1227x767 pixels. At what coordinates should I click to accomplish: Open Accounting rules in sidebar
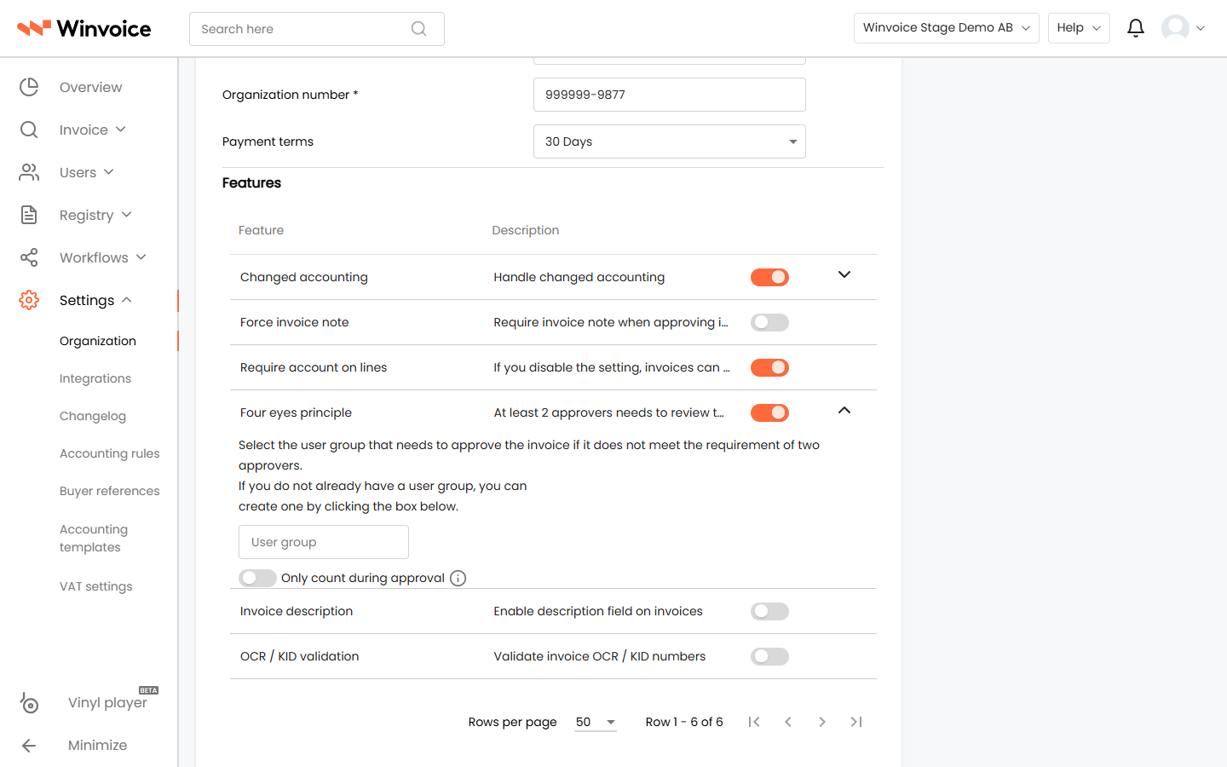pos(110,453)
